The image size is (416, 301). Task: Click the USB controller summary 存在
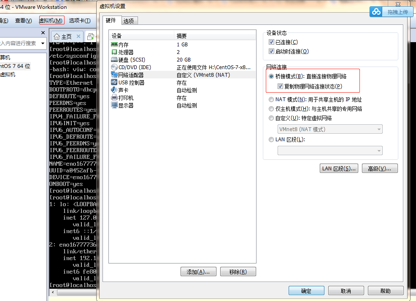(x=181, y=83)
